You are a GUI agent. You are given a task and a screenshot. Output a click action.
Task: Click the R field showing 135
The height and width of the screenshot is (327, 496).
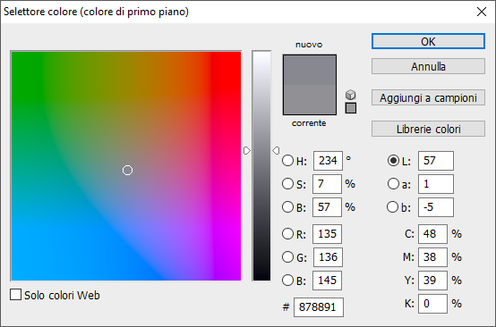(327, 234)
